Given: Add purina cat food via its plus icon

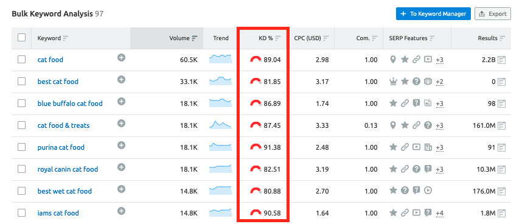Looking at the screenshot, I should coord(121,145).
